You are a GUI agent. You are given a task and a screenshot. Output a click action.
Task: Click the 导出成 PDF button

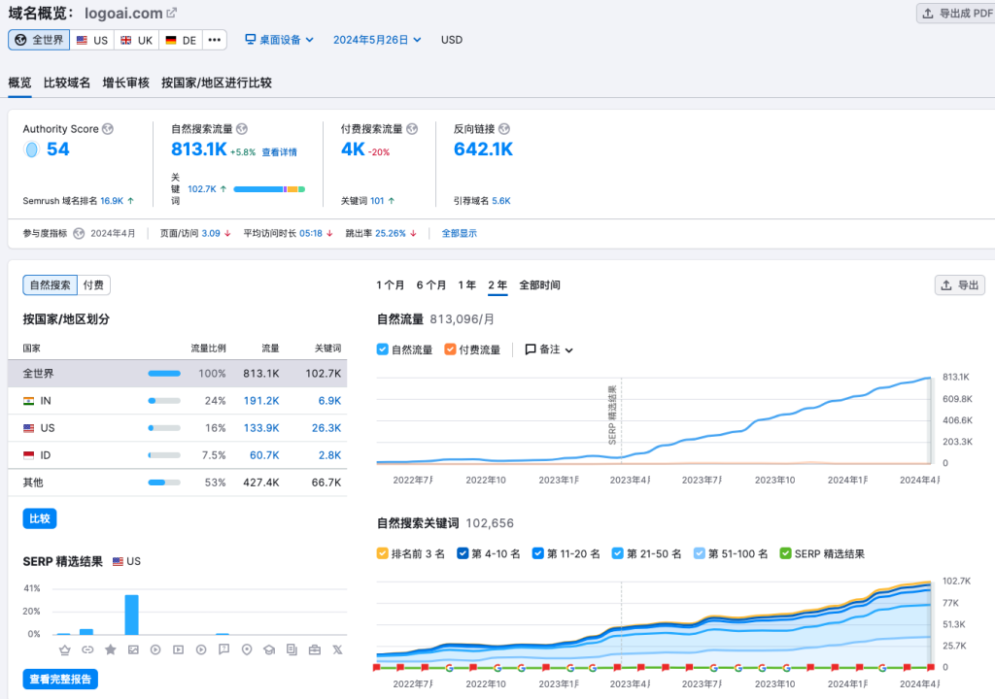[x=956, y=14]
